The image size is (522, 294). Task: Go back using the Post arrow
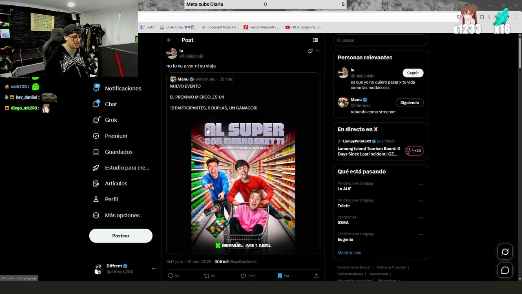click(169, 40)
